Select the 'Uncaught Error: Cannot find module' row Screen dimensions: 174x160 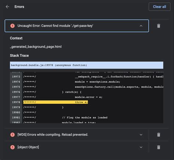click(77, 26)
